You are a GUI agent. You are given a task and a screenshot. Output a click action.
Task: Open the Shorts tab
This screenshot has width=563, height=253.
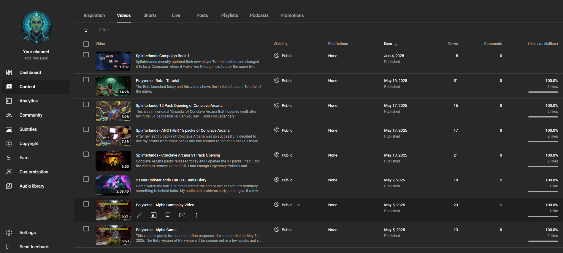click(150, 15)
